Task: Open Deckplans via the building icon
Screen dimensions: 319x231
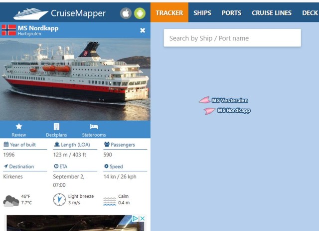Action: pyautogui.click(x=56, y=127)
